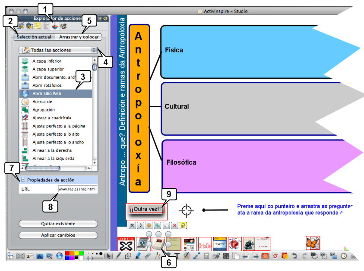Open the browser panel options menu icon
Screen dimensions: 364x271
(x=100, y=19)
